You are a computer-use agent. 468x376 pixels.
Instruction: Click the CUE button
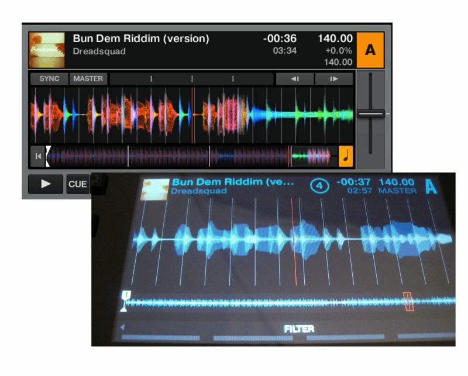(x=77, y=184)
